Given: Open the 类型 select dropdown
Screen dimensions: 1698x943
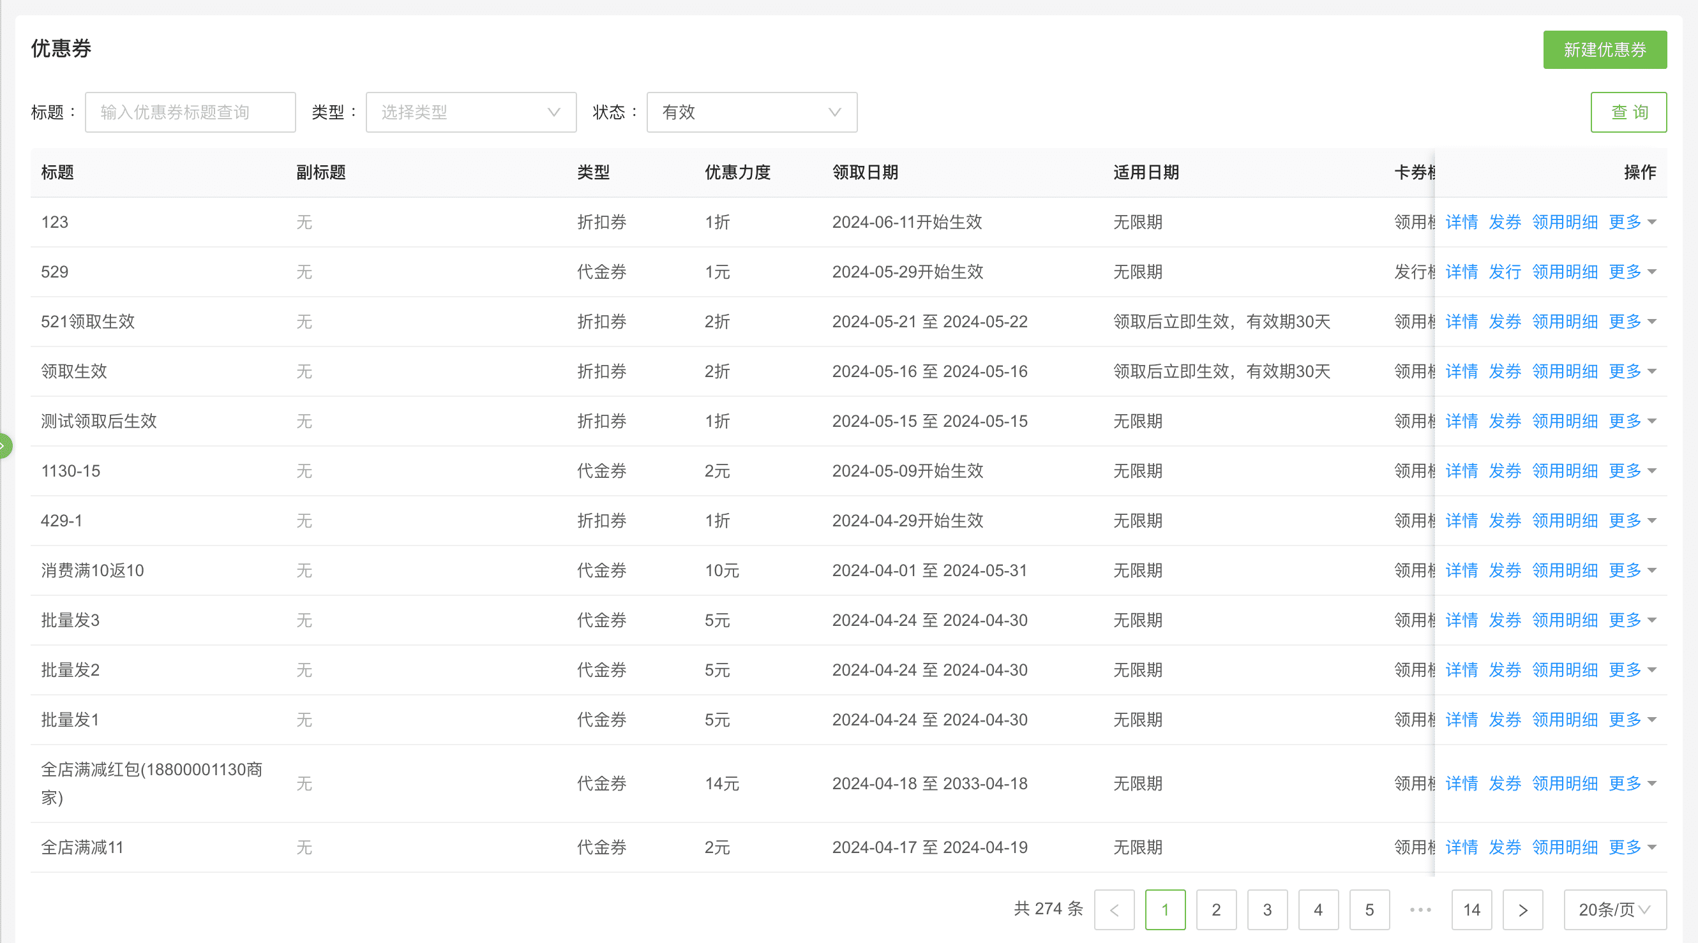Looking at the screenshot, I should coord(470,112).
